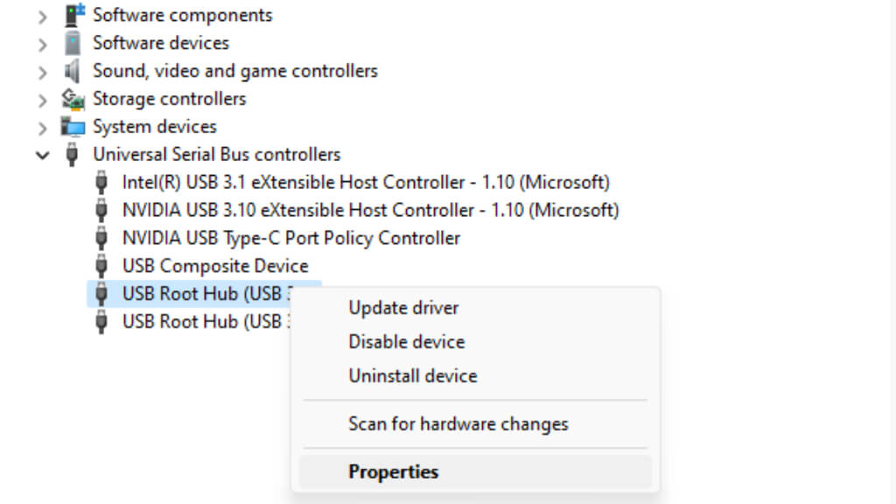Viewport: 896px width, 504px height.
Task: Select NVIDIA USB Type-C Port Policy Controller
Action: (290, 238)
